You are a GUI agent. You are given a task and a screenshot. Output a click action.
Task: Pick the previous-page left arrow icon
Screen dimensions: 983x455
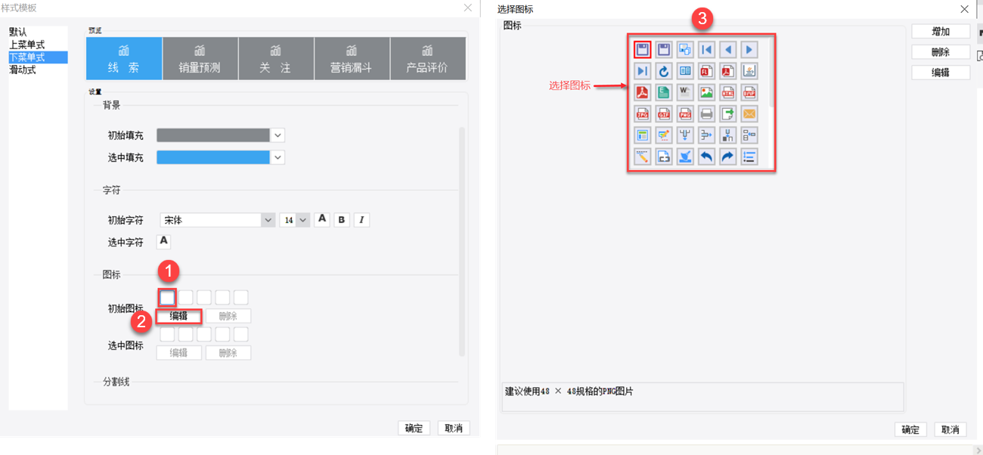coord(727,50)
